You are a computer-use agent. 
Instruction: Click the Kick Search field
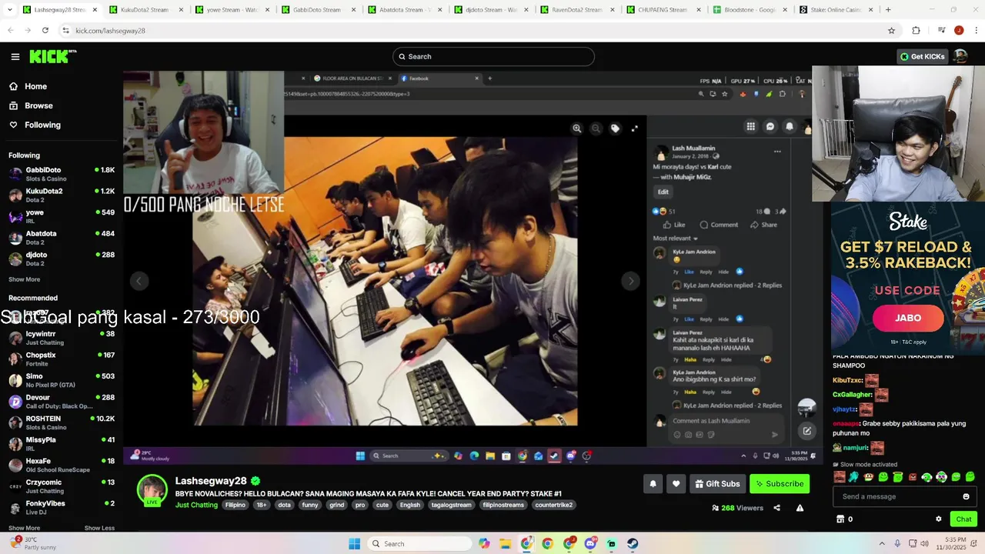(x=493, y=56)
